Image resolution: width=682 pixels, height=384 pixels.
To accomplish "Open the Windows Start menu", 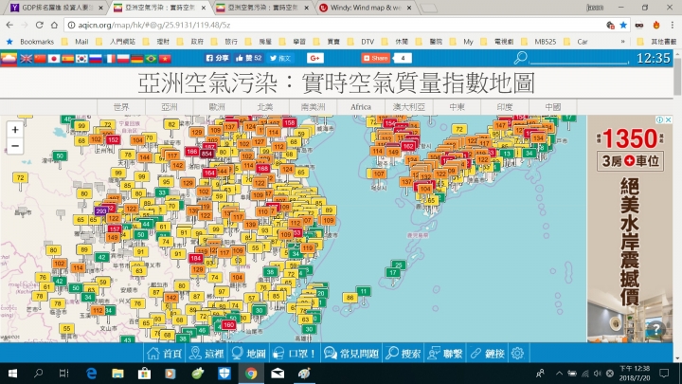I will (11, 374).
